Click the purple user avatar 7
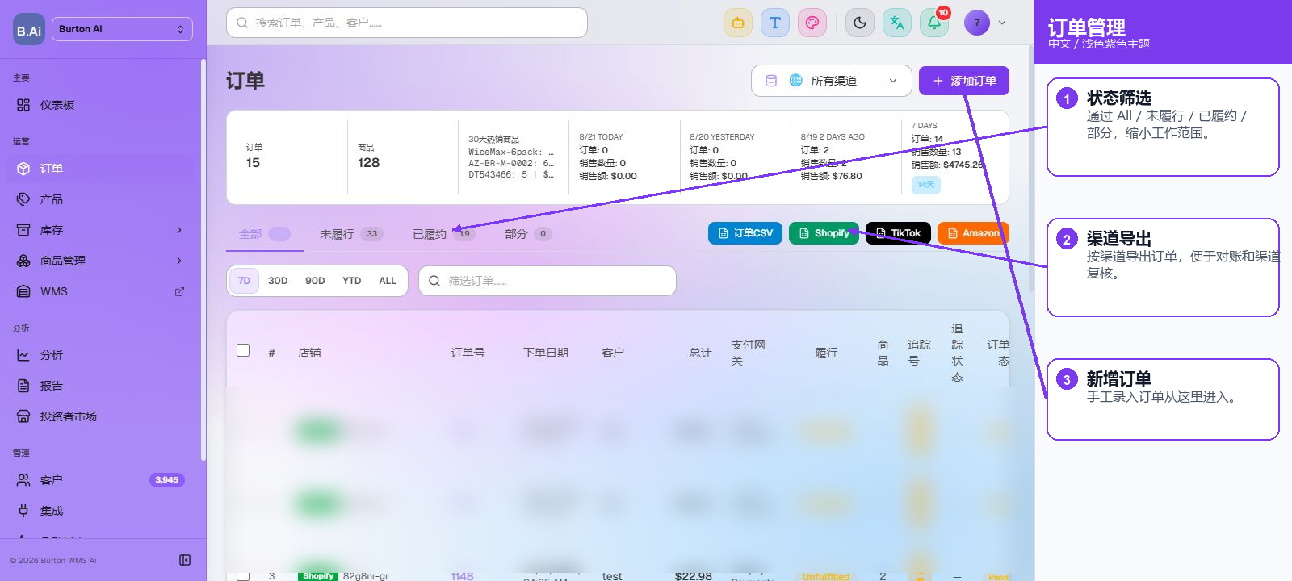1292x581 pixels. click(x=977, y=23)
